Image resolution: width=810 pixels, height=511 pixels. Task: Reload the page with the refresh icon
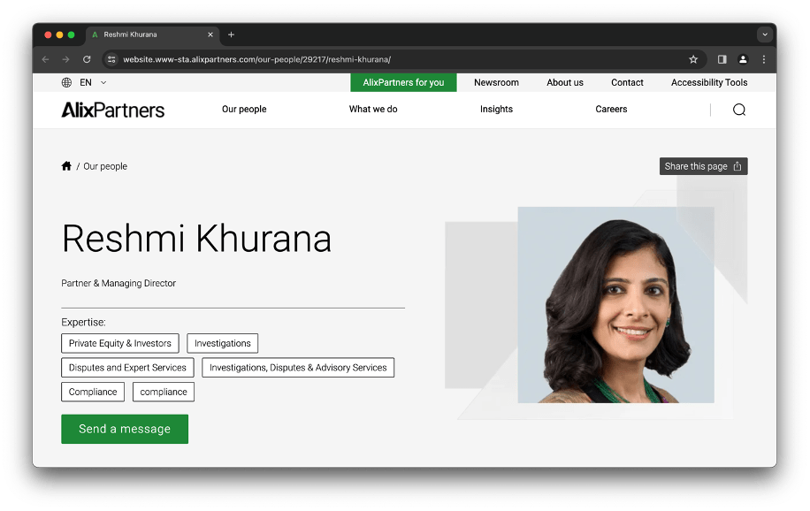coord(87,59)
